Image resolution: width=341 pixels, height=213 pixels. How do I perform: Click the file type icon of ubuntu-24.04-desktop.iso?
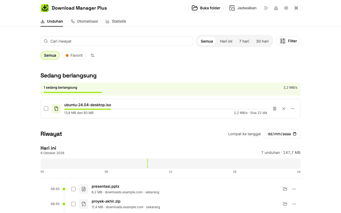[56, 109]
